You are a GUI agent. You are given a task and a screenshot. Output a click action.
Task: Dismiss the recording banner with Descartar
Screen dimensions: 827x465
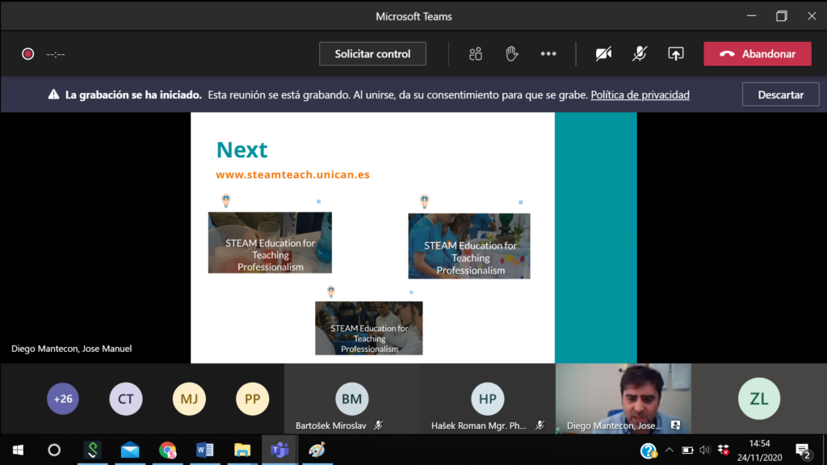pyautogui.click(x=780, y=94)
